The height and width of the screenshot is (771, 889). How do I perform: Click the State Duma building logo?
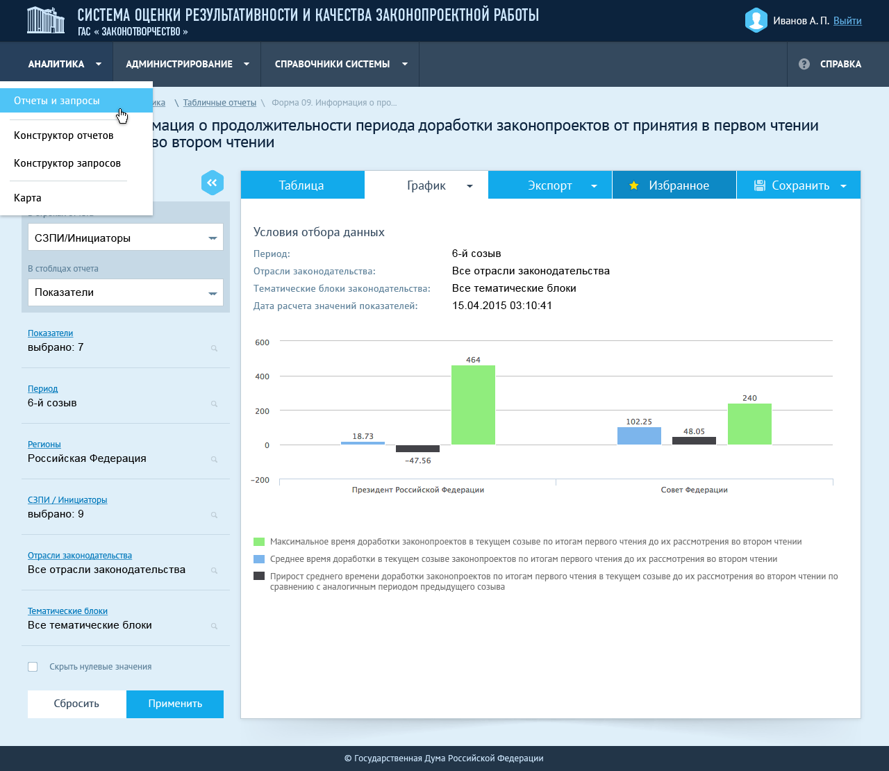pyautogui.click(x=45, y=20)
